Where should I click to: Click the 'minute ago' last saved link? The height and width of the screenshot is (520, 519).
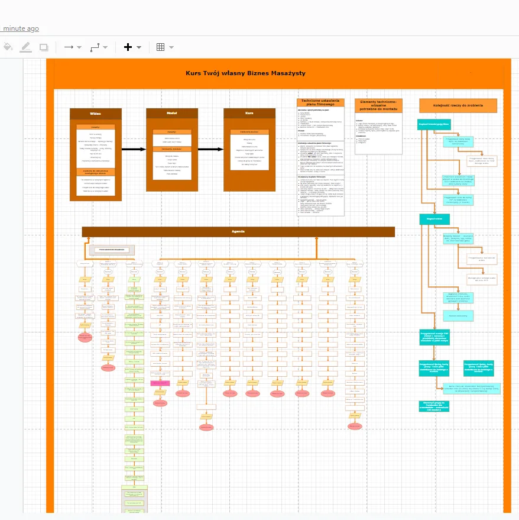pos(21,28)
